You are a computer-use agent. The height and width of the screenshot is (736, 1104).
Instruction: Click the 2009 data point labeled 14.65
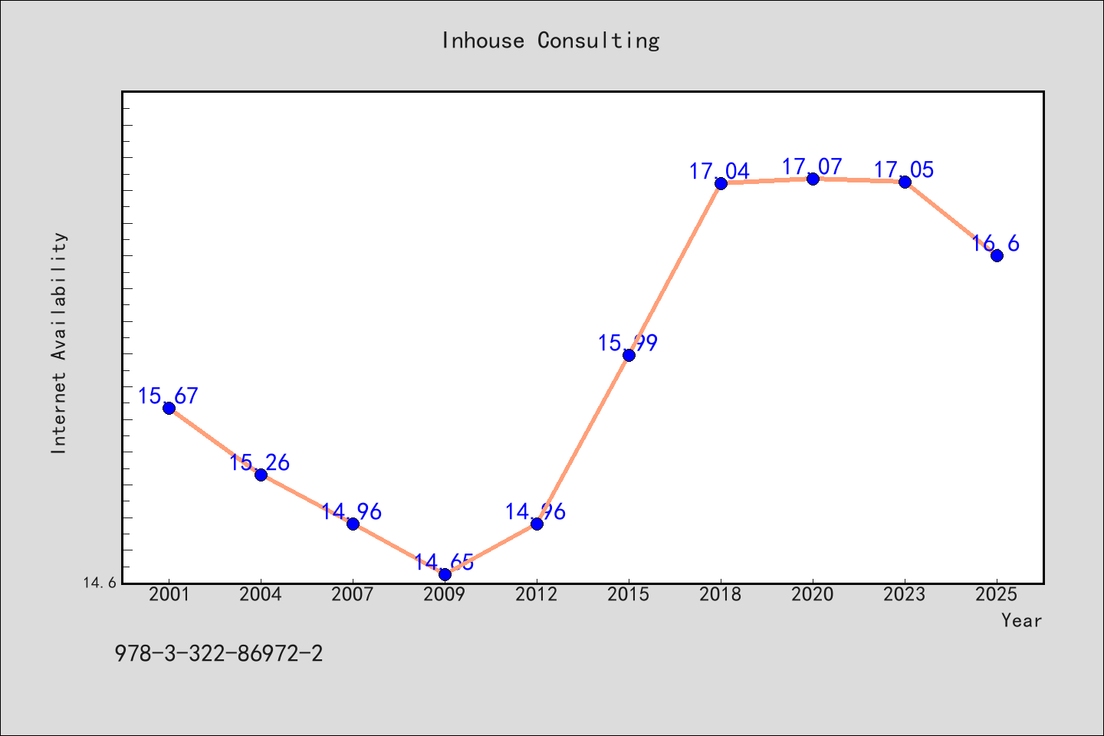(x=445, y=574)
